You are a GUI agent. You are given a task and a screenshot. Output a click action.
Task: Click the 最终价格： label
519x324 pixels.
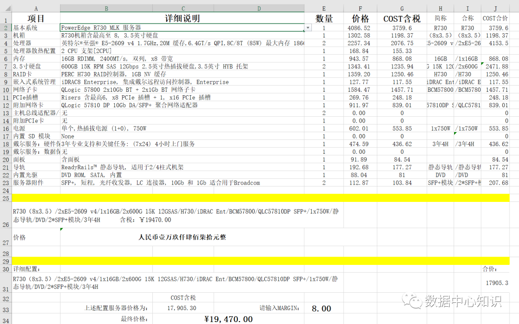pyautogui.click(x=134, y=319)
